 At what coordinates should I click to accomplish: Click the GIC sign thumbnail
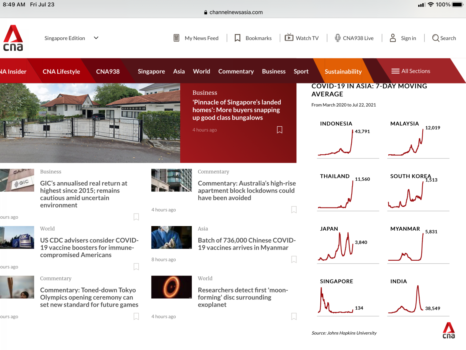(x=17, y=180)
